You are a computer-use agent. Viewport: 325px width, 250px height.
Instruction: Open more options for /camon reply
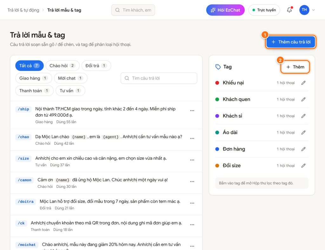(x=192, y=181)
